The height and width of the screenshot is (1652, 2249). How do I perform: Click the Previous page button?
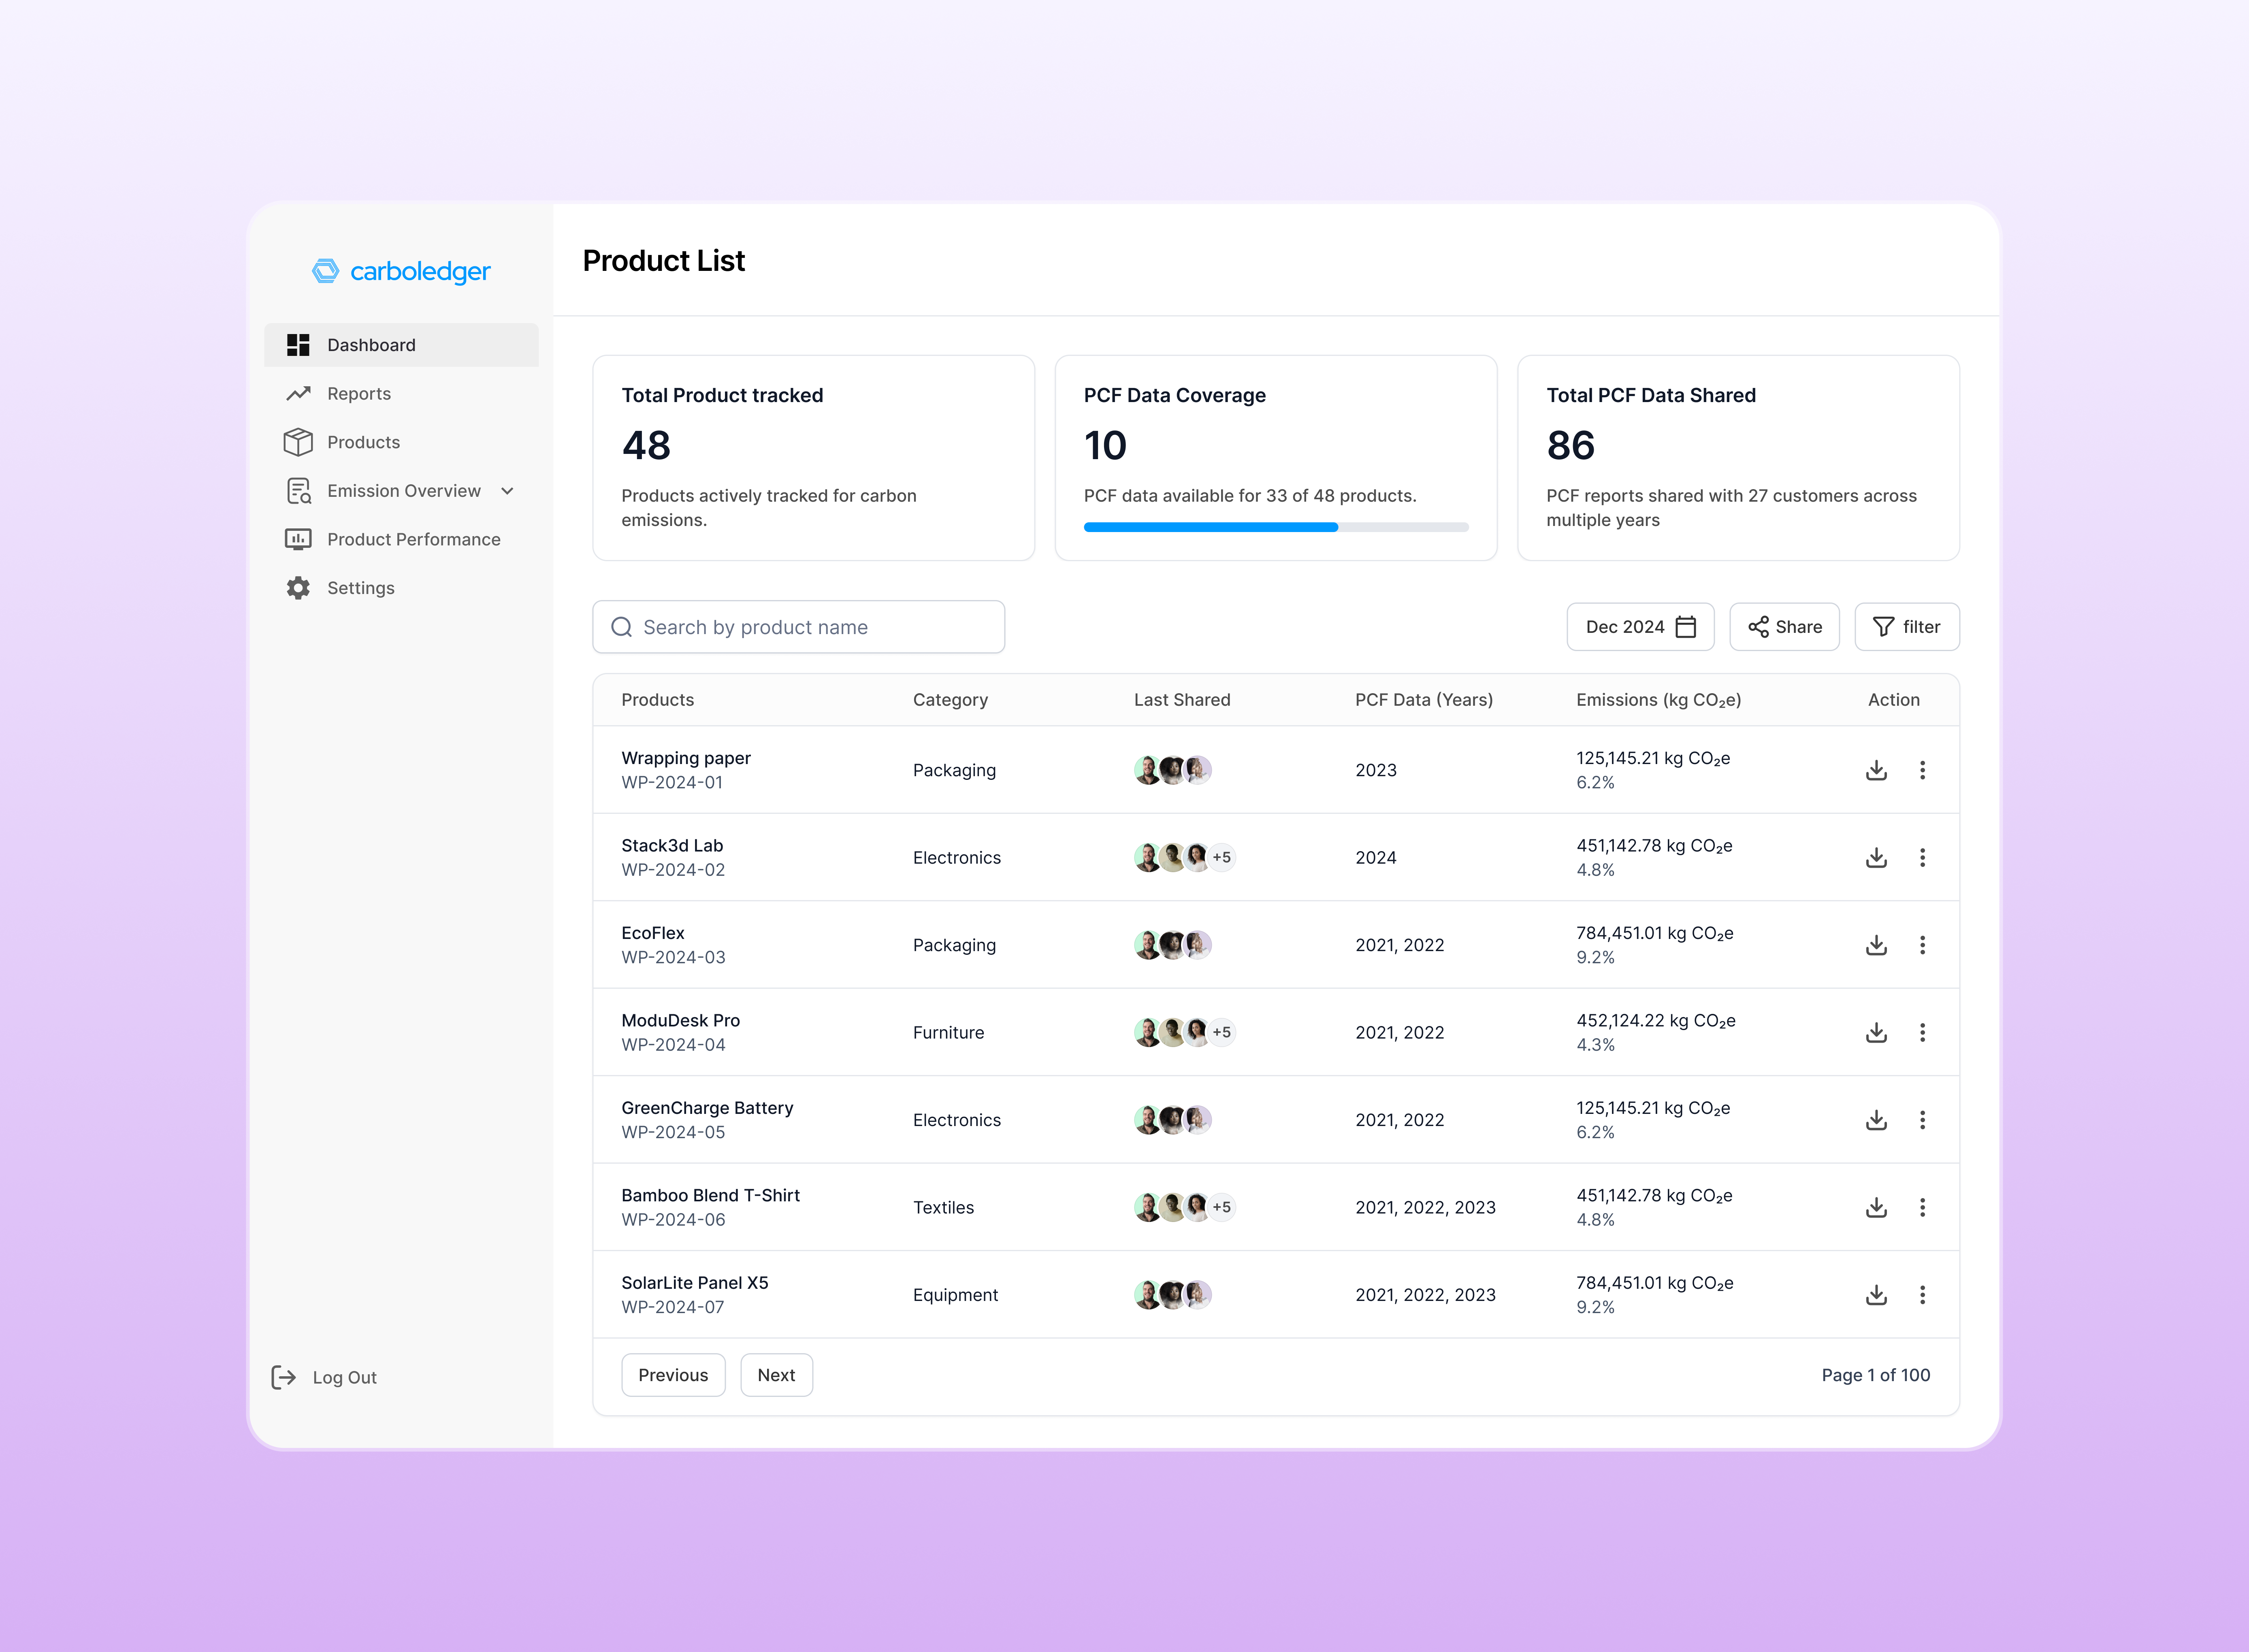pyautogui.click(x=673, y=1375)
